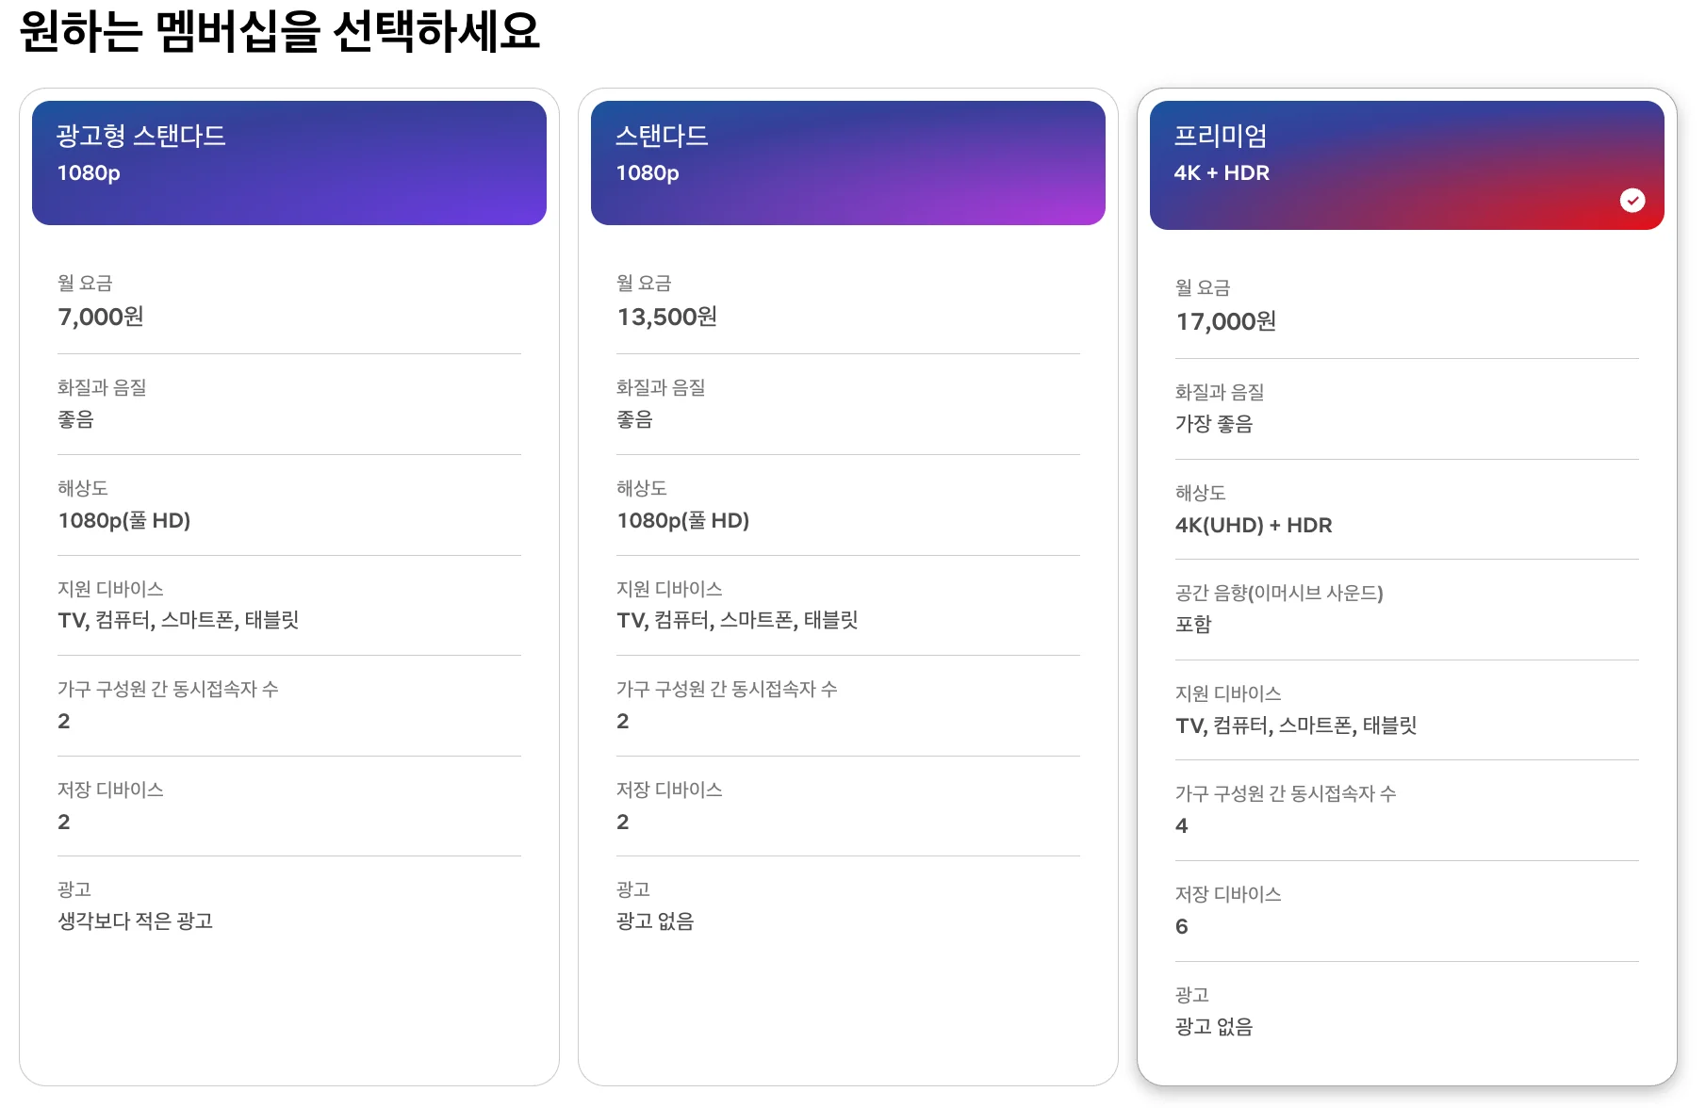
Task: Click the 스탠다드 card header banner
Action: (846, 161)
